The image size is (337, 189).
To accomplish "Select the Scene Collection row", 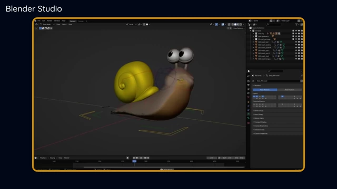I will [276, 28].
